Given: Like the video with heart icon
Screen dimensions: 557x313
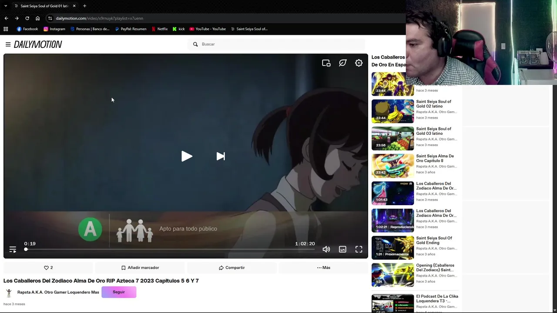Looking at the screenshot, I should (48, 268).
